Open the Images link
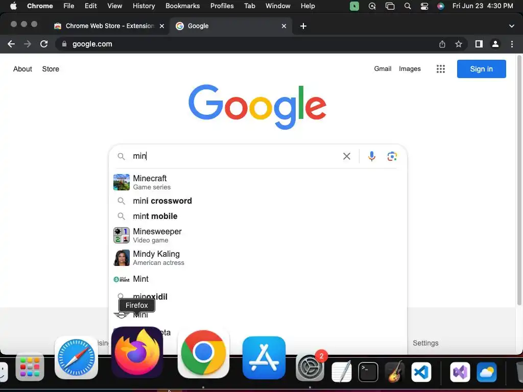The width and height of the screenshot is (523, 392). point(410,69)
